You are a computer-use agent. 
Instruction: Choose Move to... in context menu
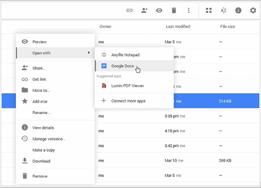click(x=55, y=90)
